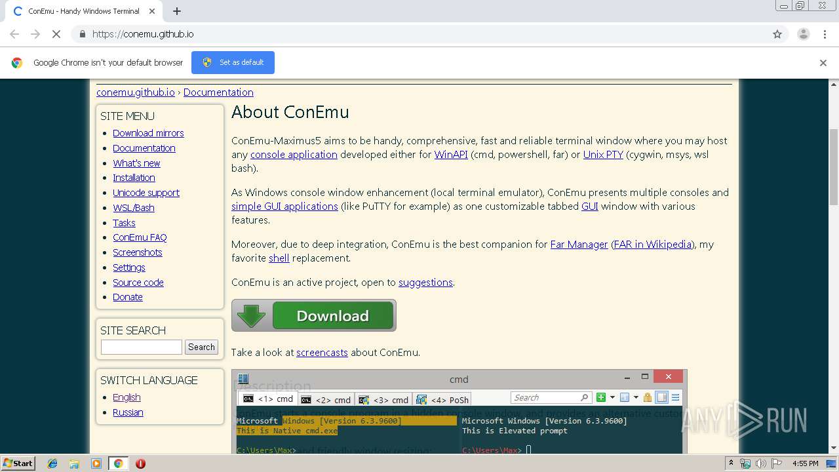Click the site Search button

click(x=201, y=347)
